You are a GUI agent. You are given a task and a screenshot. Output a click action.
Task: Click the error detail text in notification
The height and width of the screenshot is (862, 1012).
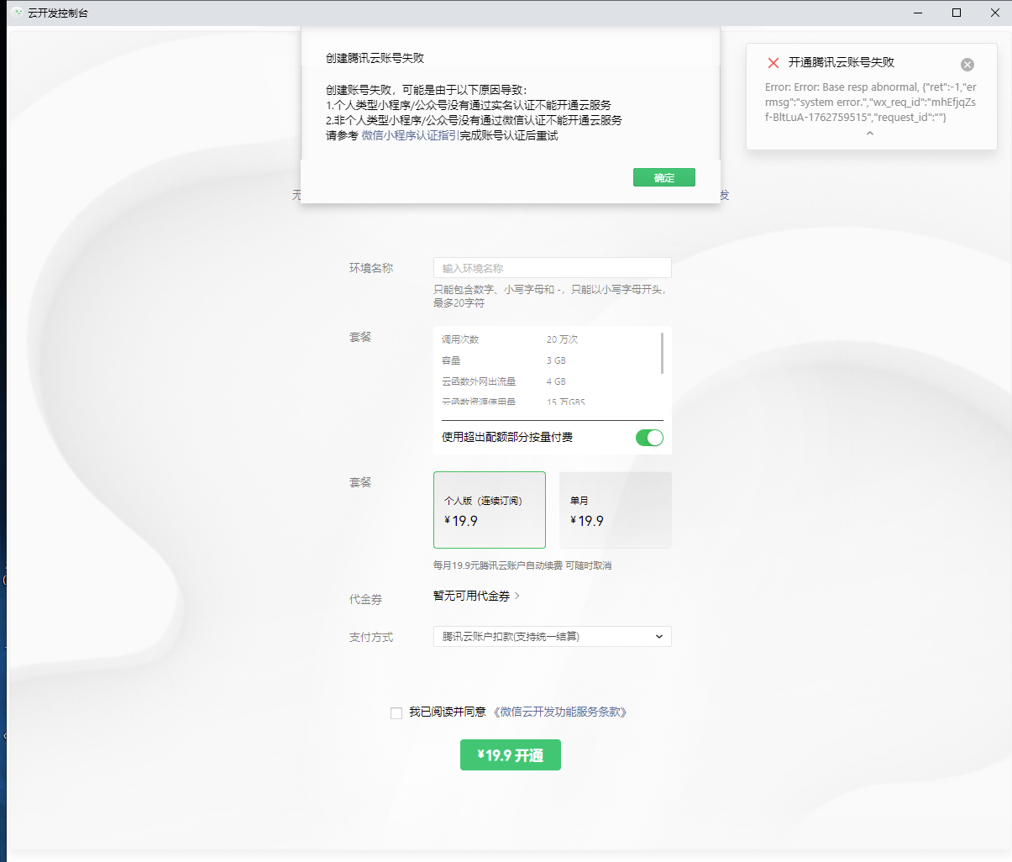pyautogui.click(x=870, y=102)
